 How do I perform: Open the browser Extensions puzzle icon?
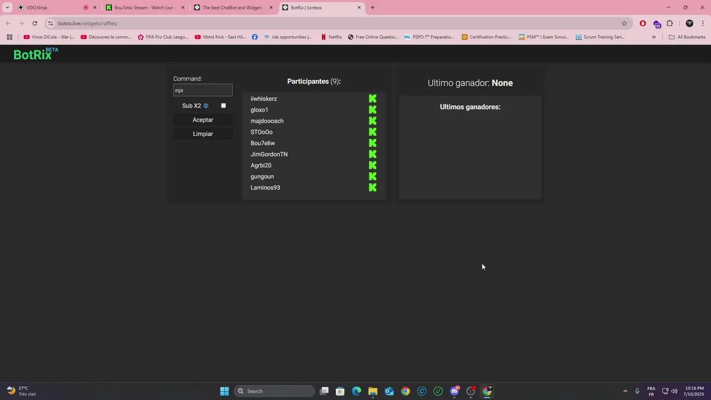670,23
